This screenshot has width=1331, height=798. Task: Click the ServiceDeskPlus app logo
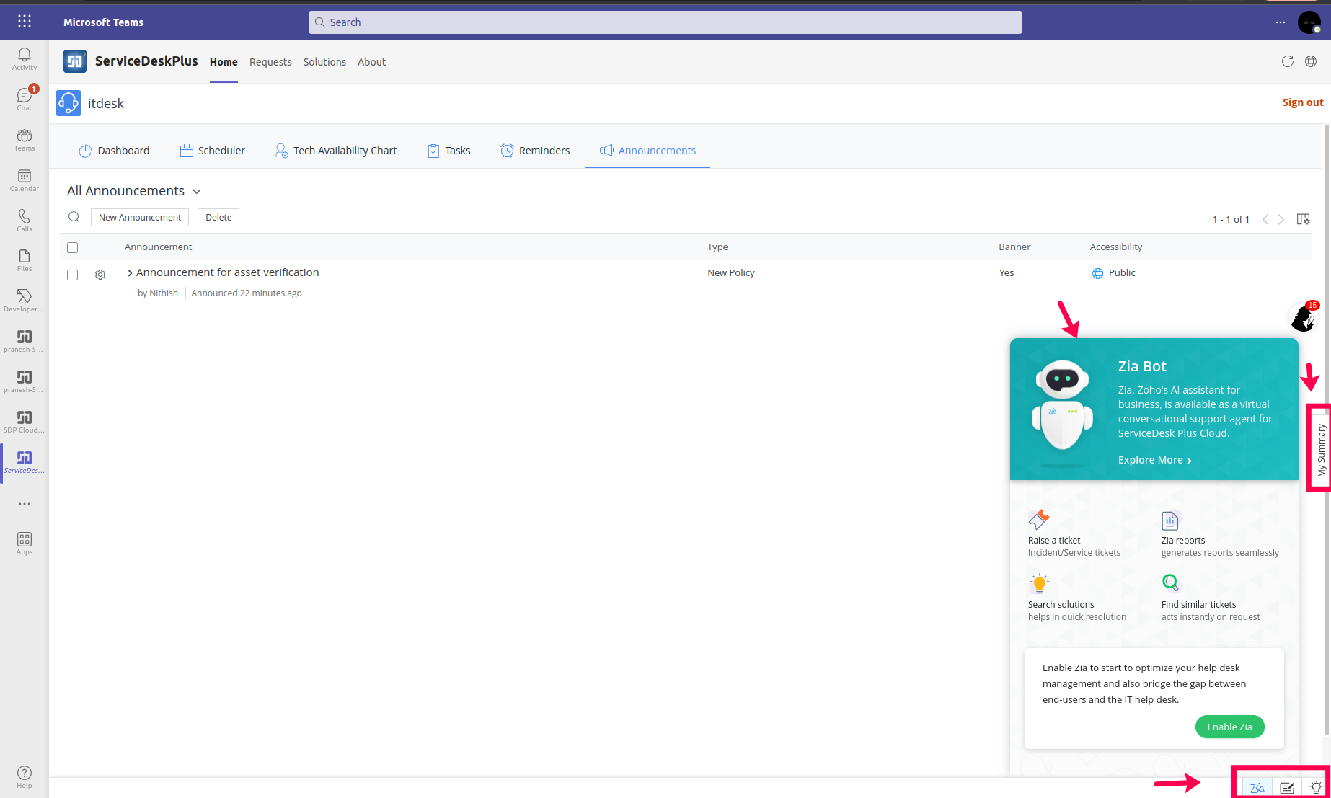(75, 61)
